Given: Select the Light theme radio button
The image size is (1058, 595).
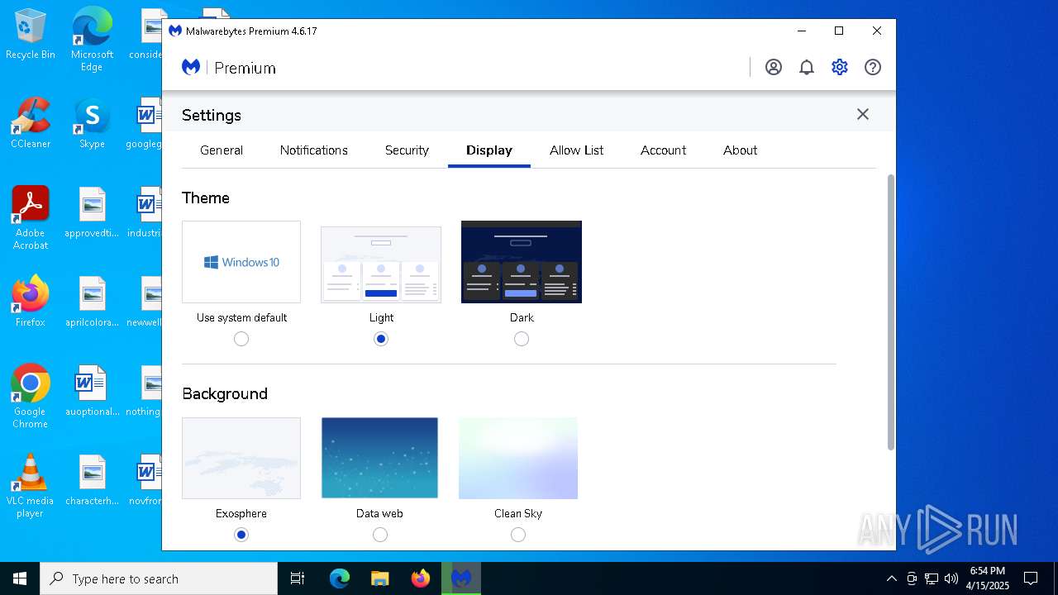Looking at the screenshot, I should 381,339.
